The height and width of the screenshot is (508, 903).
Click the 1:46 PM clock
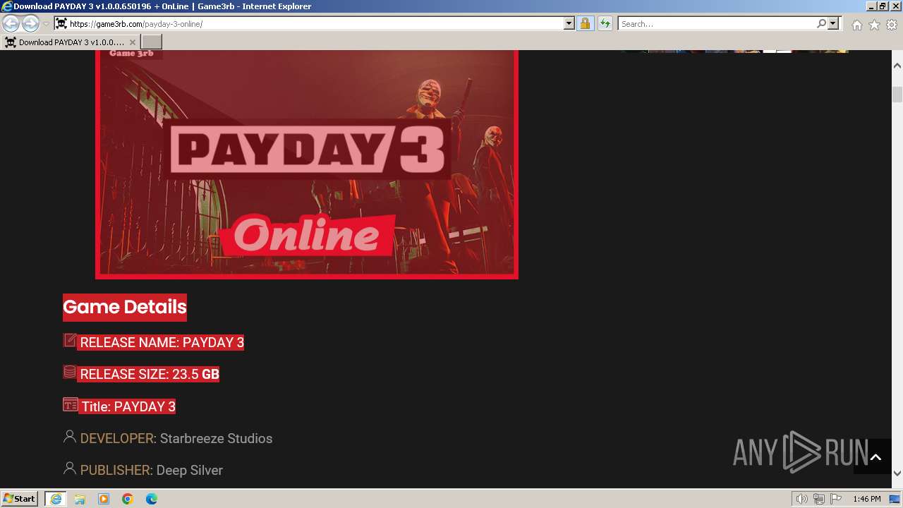(x=866, y=499)
